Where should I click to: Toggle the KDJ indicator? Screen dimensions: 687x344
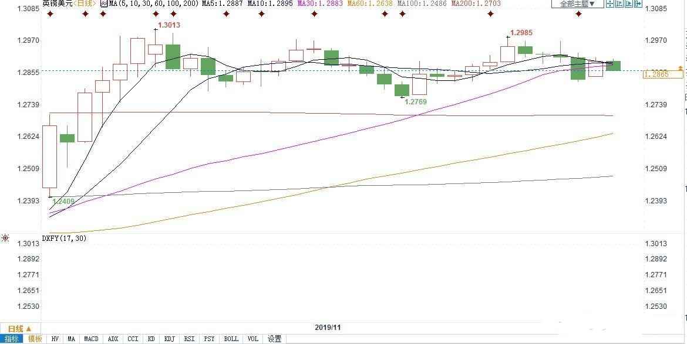pos(170,339)
